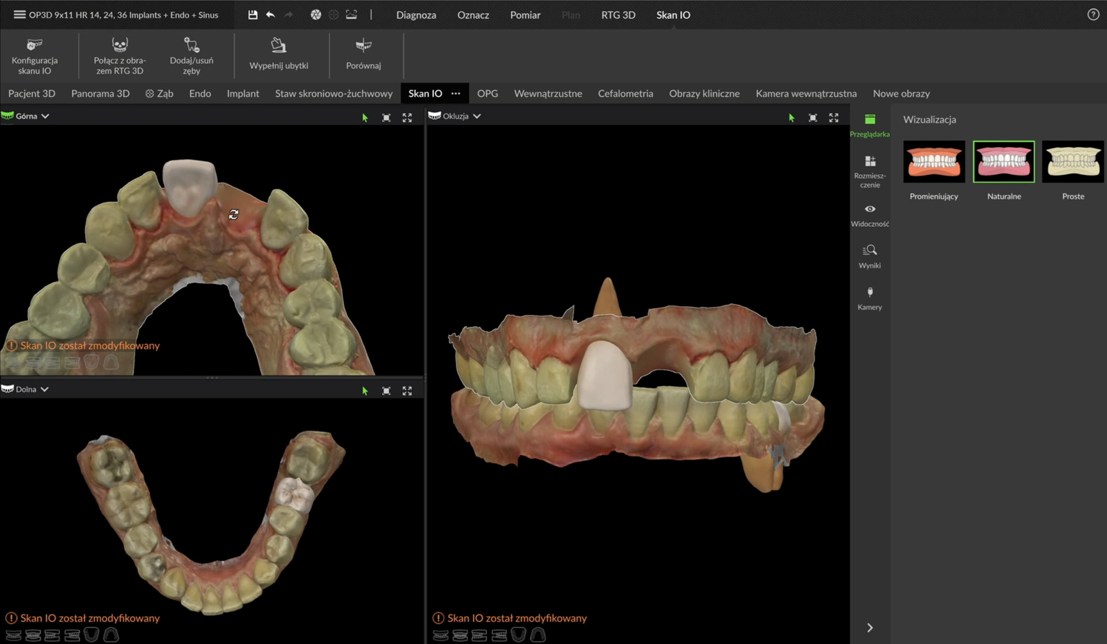The image size is (1107, 644).
Task: Open the Wyniki sidebar panel
Action: pos(869,256)
